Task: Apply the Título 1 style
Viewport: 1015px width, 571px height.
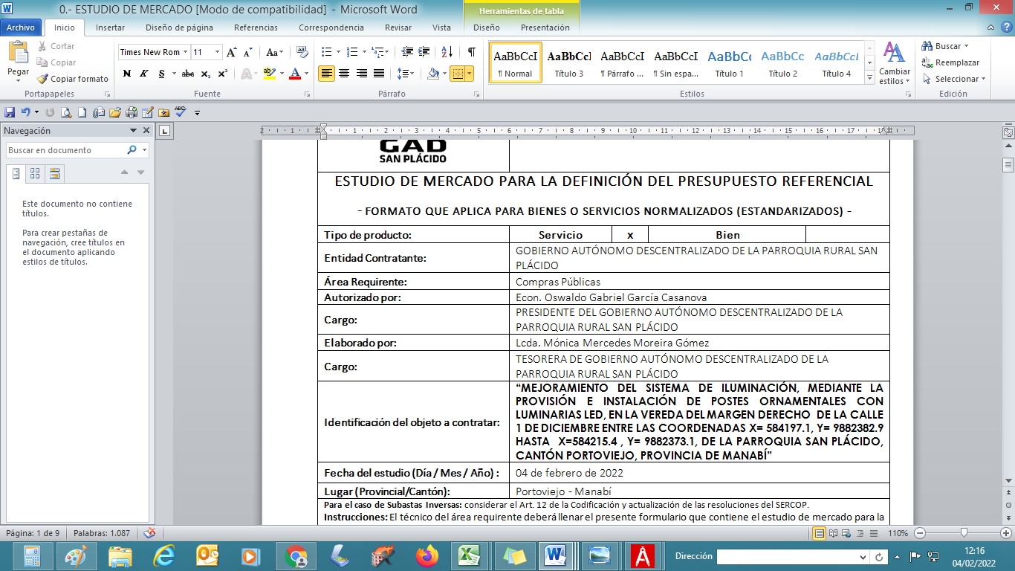Action: 729,62
